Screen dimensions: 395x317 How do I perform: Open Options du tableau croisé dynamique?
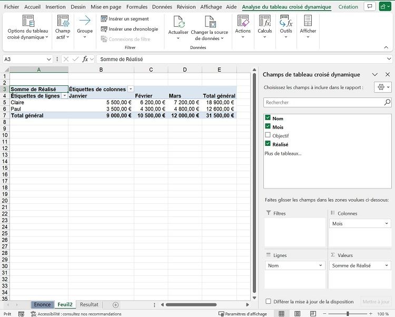(x=27, y=22)
